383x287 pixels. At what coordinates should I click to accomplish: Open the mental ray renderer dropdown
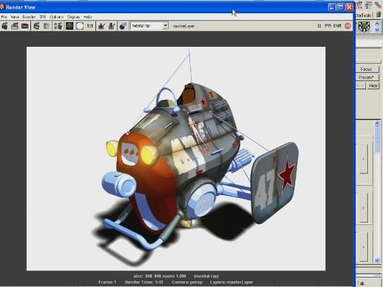[x=165, y=26]
